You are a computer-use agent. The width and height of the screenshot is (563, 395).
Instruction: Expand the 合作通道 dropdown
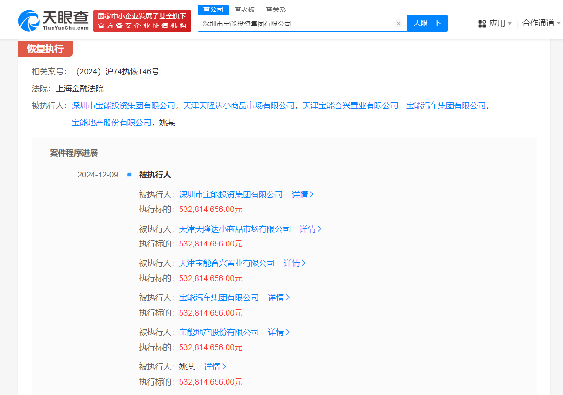tap(541, 23)
